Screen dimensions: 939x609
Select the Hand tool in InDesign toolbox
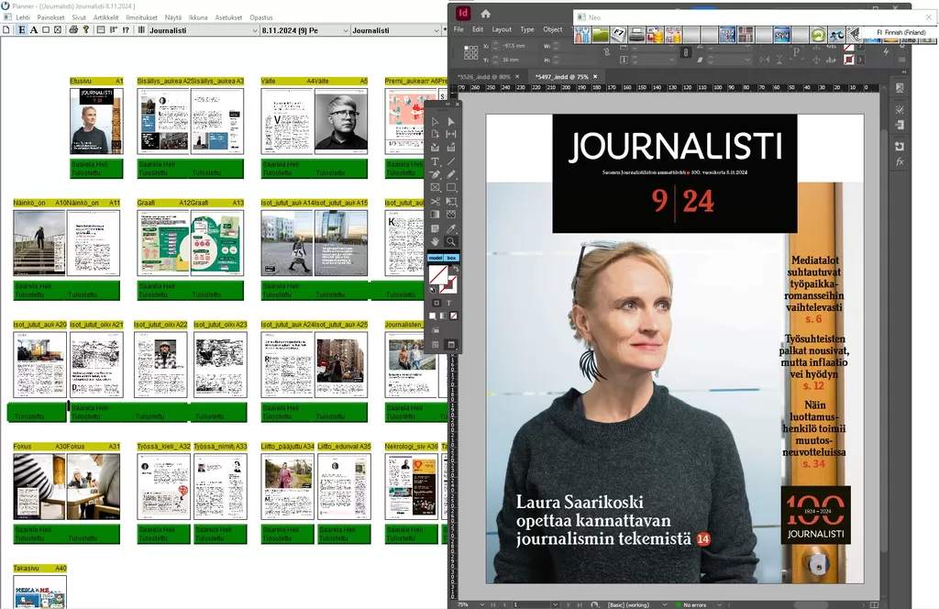point(436,241)
